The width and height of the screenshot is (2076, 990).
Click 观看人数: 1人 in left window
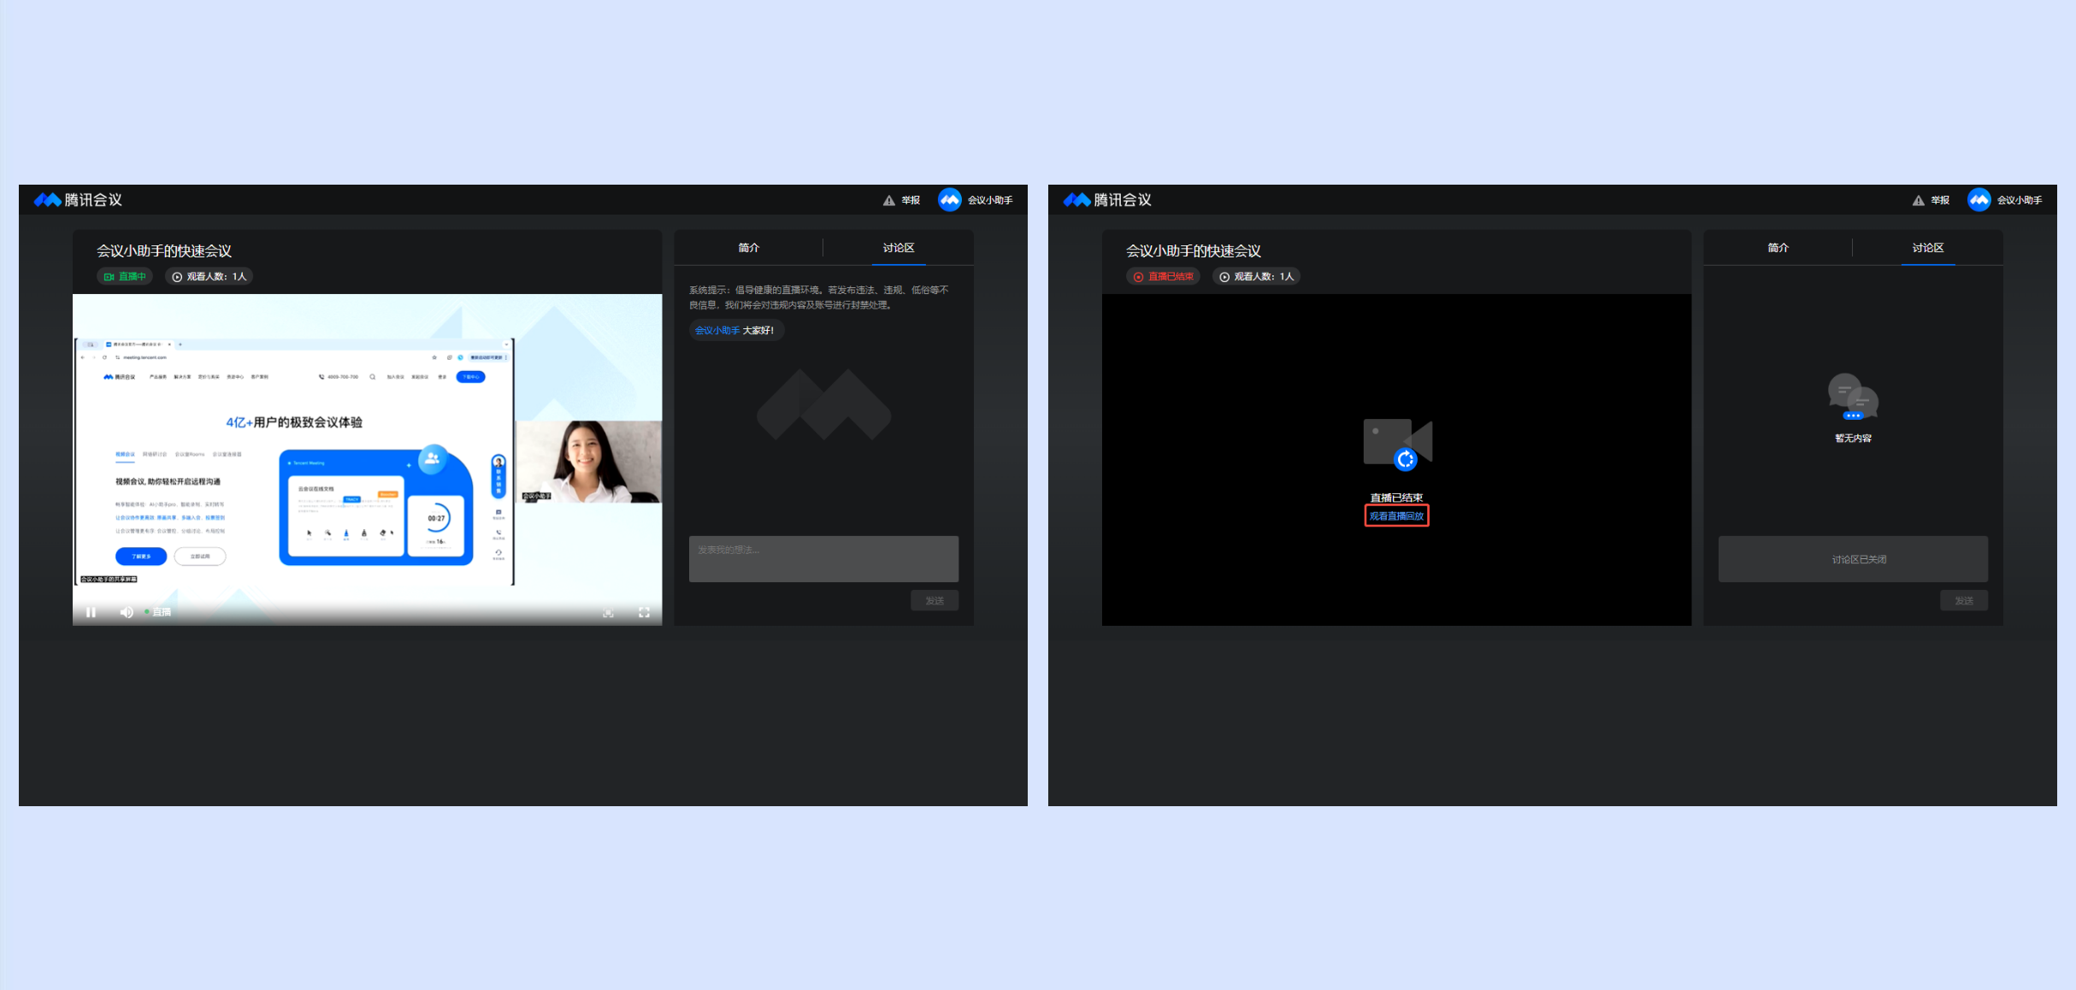click(209, 276)
